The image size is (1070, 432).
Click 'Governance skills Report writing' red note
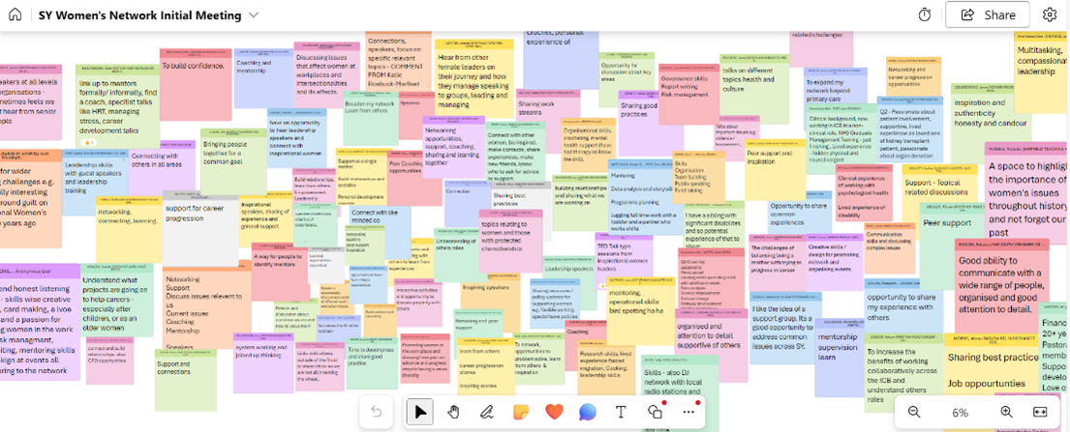[x=688, y=94]
